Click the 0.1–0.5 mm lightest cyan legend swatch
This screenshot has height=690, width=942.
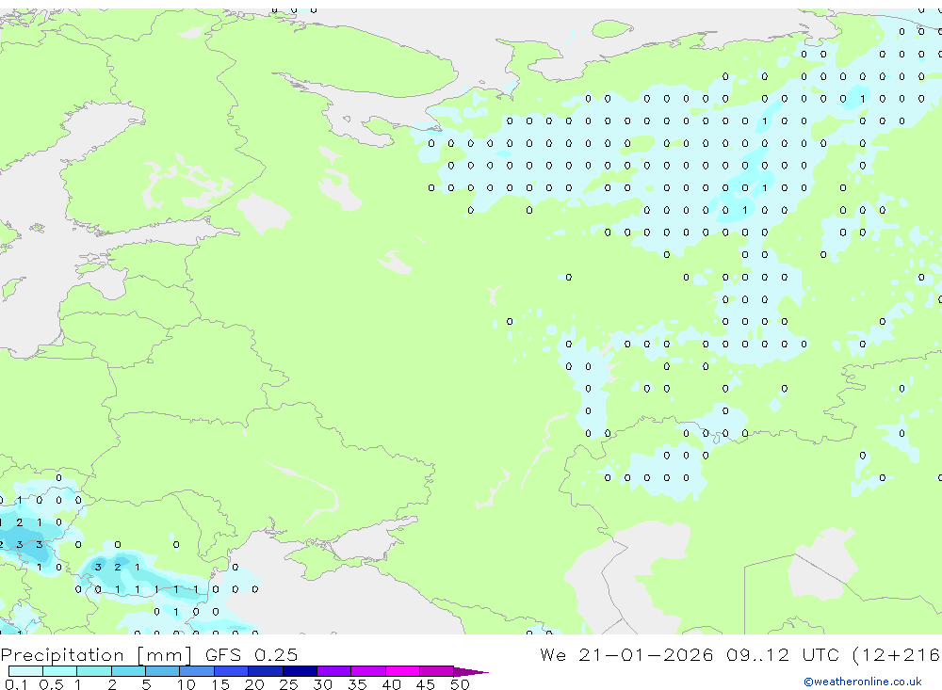coord(25,671)
